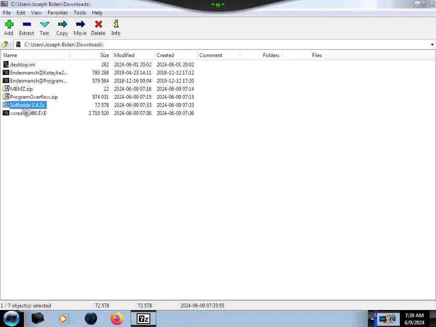This screenshot has height=327, width=436.
Task: Sort by the Size column header
Action: (91, 55)
